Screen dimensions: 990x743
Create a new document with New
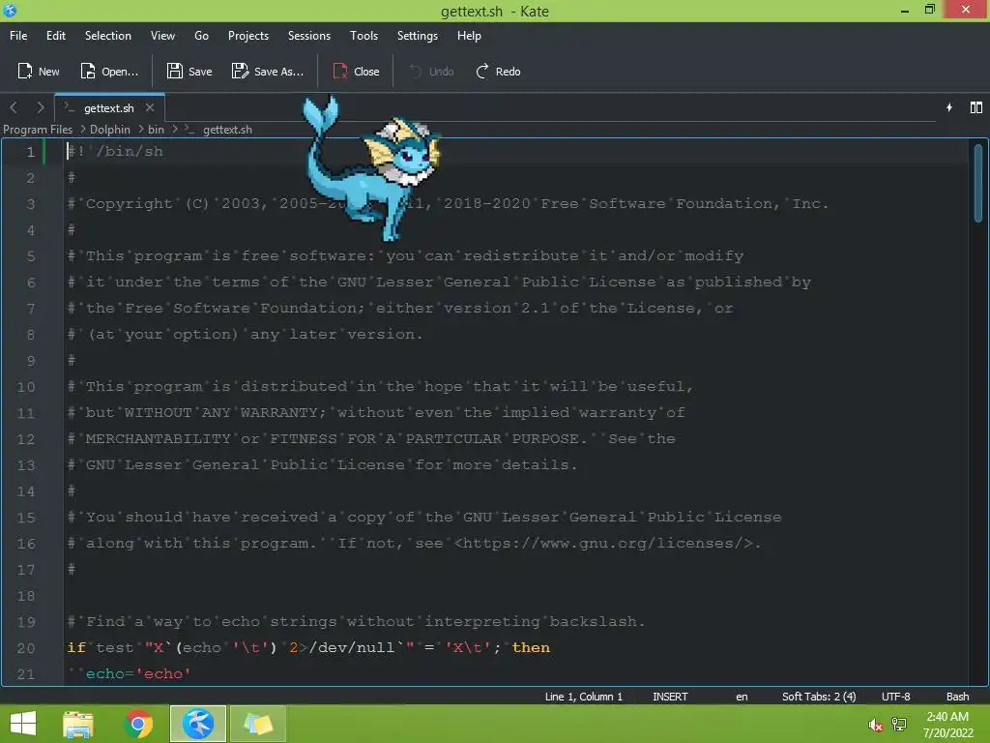point(39,72)
